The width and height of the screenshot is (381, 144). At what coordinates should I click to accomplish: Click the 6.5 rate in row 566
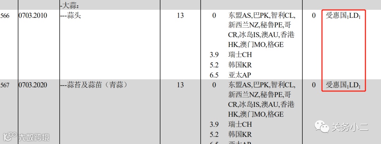(214, 75)
